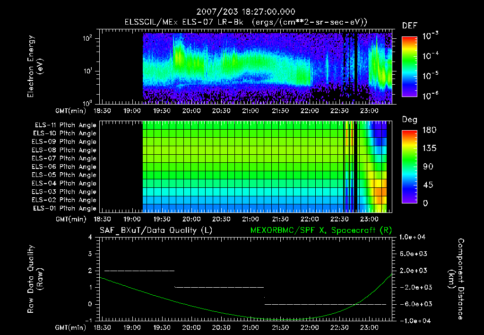Click the data quality line plot area
Screen dimensions: 484x335
[x=246, y=279]
